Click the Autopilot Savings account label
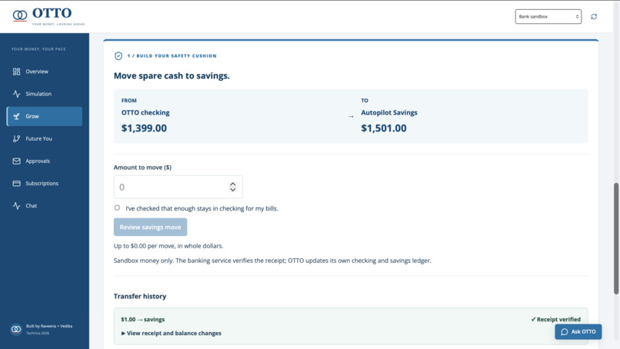620x349 pixels. tap(389, 113)
